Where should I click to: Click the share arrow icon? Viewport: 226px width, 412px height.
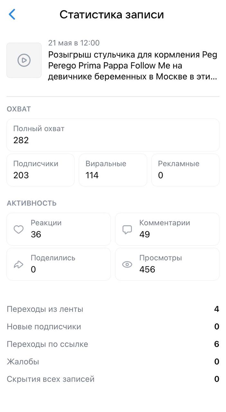[x=19, y=264]
